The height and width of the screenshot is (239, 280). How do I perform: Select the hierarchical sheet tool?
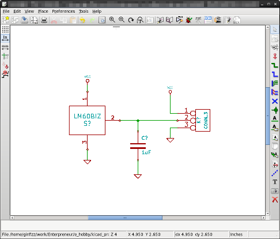click(x=275, y=146)
